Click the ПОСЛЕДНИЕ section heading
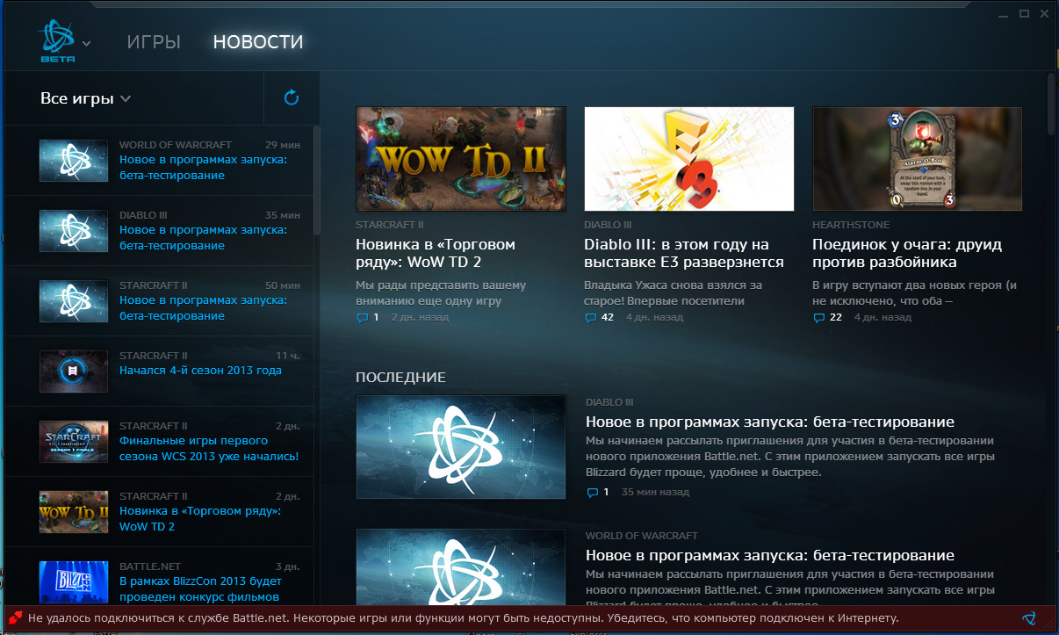Image resolution: width=1059 pixels, height=635 pixels. click(x=400, y=377)
